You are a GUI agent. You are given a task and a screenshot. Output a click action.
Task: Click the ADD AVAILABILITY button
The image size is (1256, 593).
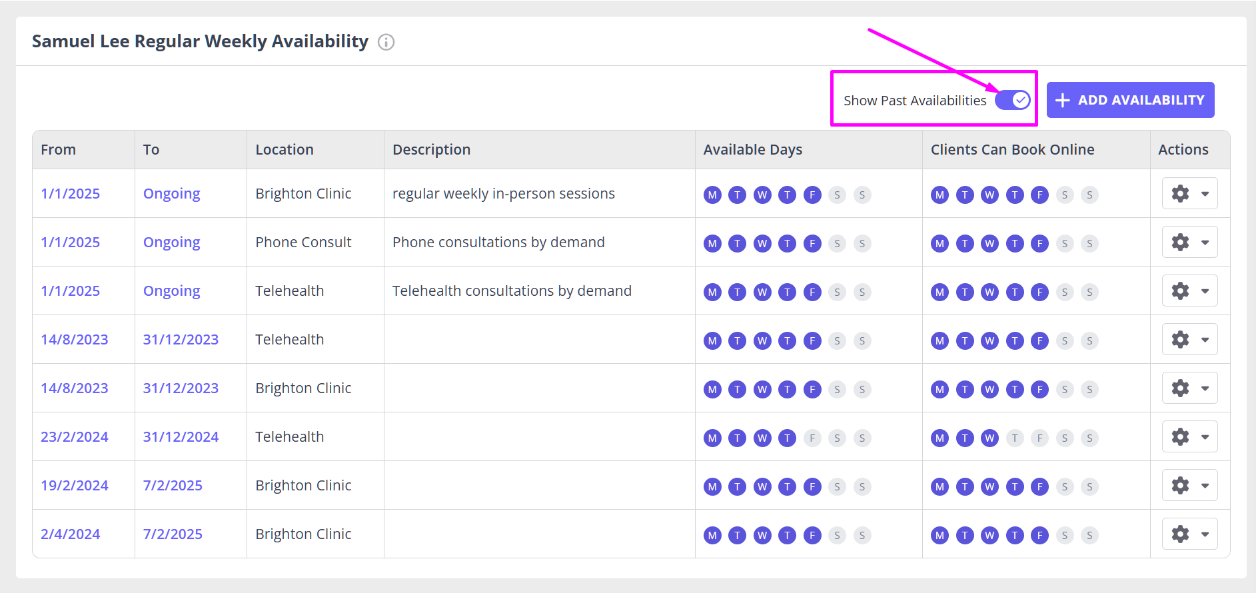pyautogui.click(x=1130, y=100)
